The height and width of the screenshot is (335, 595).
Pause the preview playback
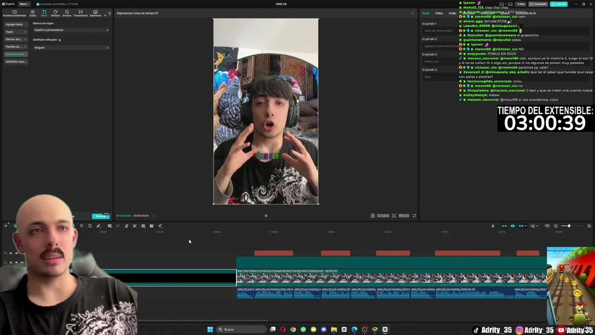[x=266, y=215]
